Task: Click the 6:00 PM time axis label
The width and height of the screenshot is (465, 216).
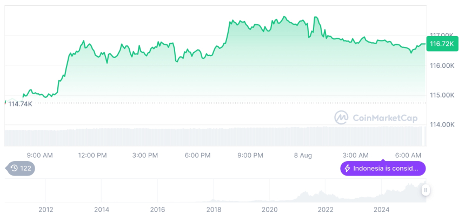Action: (x=197, y=155)
